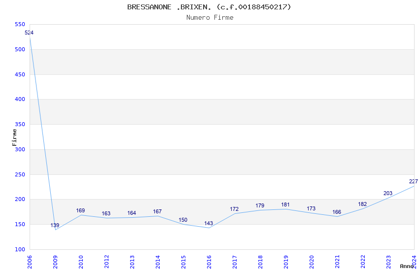The height and width of the screenshot is (271, 419).
Task: Click the y-axis value 250
Action: tap(20, 174)
